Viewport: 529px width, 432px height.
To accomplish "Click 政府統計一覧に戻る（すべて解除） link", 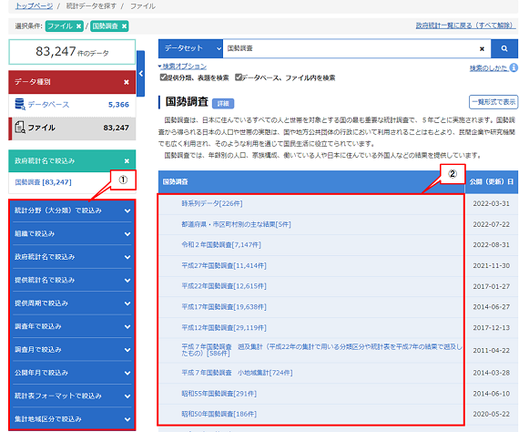I will tap(465, 26).
